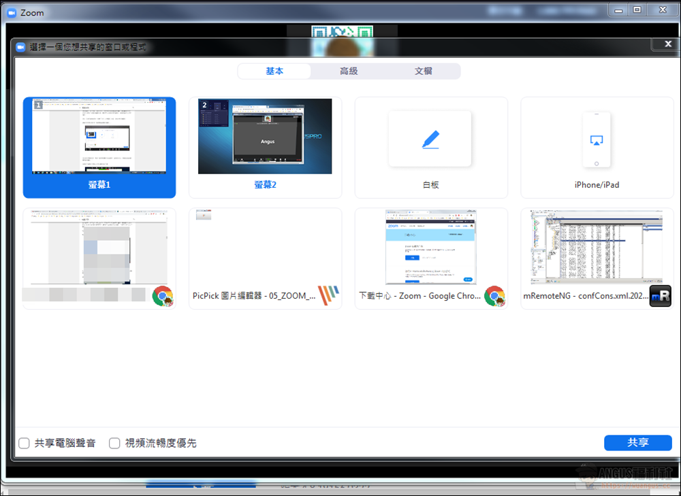The height and width of the screenshot is (496, 681).
Task: Pick the mRemoteNG window preview
Action: coord(597,248)
